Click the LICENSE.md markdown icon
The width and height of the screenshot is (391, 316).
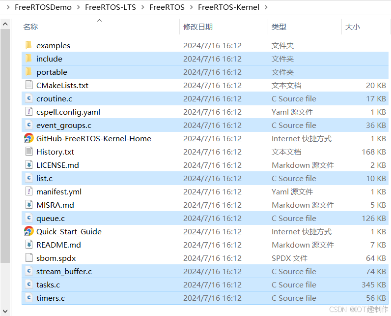click(x=29, y=164)
